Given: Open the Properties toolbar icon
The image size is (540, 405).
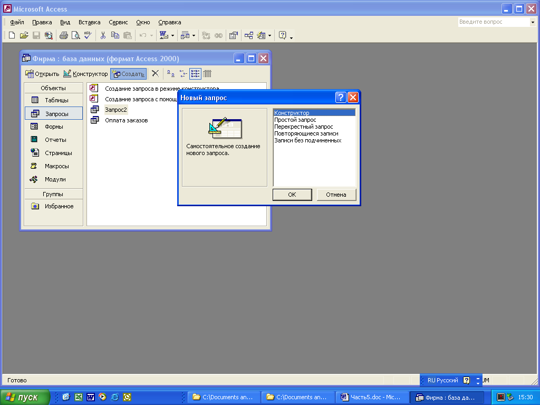Looking at the screenshot, I should pyautogui.click(x=234, y=35).
